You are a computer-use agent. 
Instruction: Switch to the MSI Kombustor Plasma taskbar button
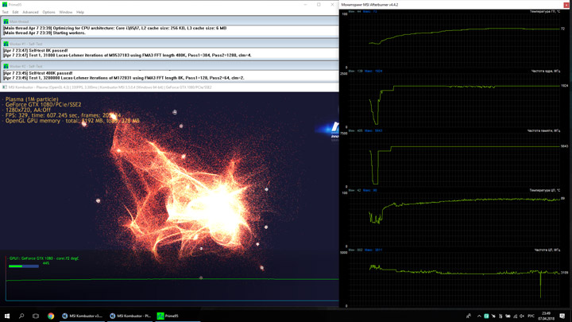click(x=130, y=316)
